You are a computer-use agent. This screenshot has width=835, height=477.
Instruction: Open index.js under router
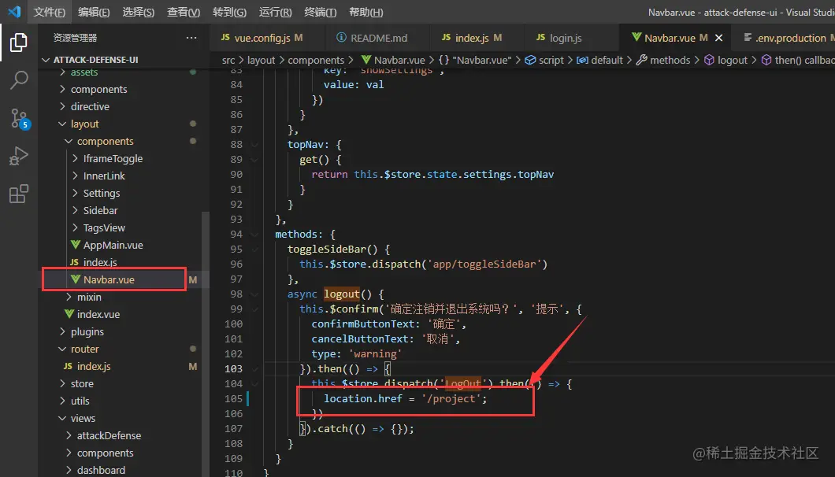(93, 366)
